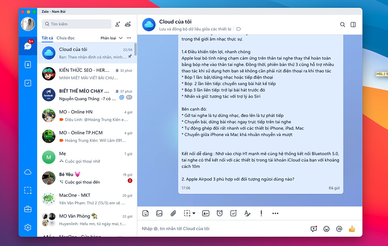The height and width of the screenshot is (246, 388).
Task: Click the Cloud của tôi header avatar
Action: (x=149, y=25)
